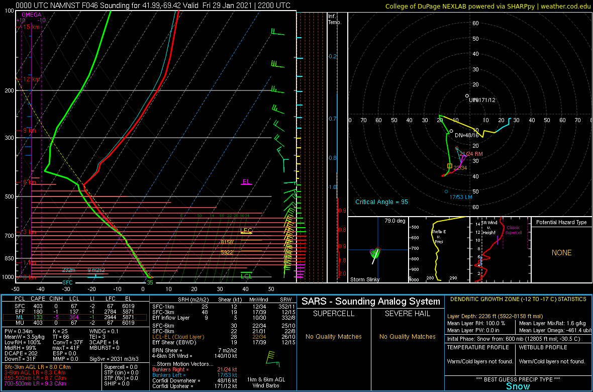Viewport: 593px width, 392px height.
Task: Click the sounding title with valid time
Action: (154, 6)
